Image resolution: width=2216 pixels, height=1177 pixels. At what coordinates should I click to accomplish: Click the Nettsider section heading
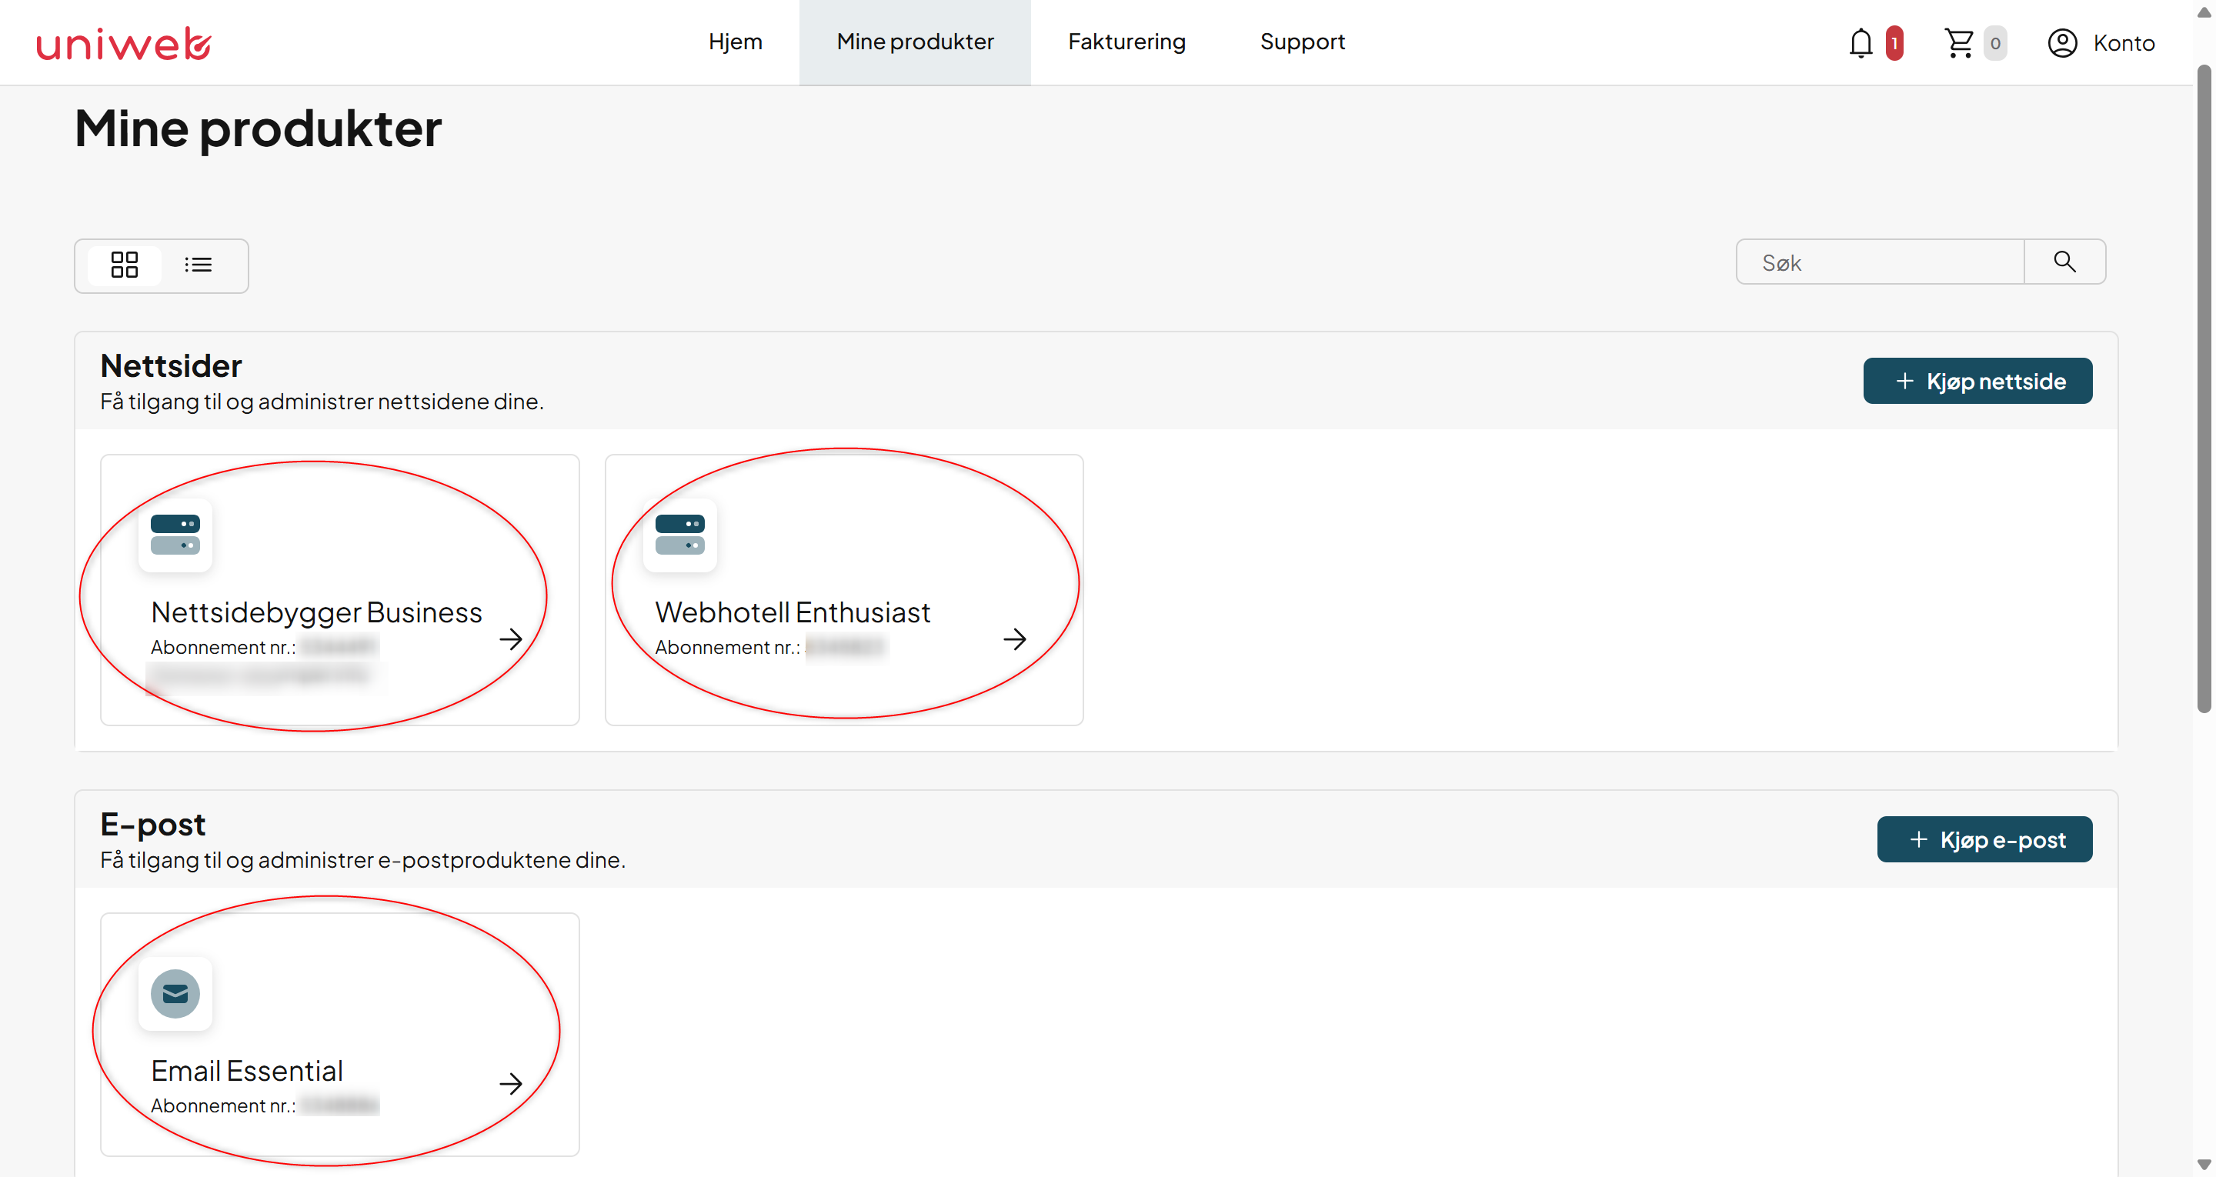point(171,365)
